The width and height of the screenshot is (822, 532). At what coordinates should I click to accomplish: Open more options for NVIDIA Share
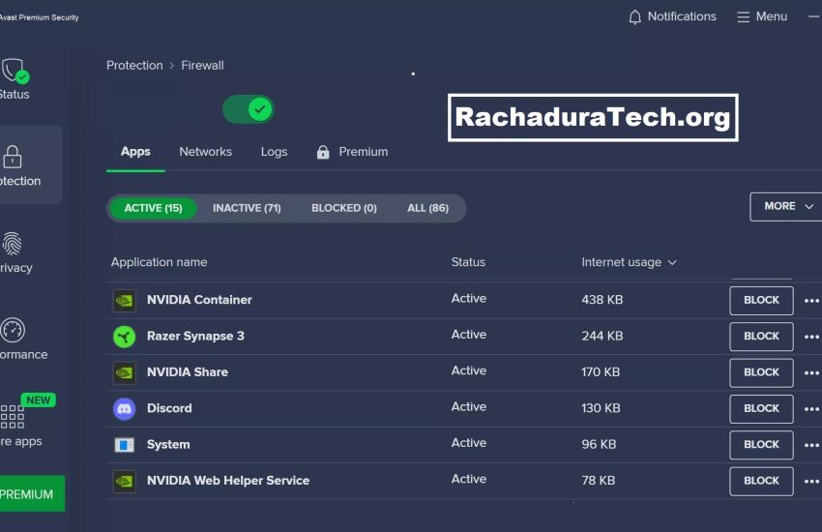[x=811, y=373]
